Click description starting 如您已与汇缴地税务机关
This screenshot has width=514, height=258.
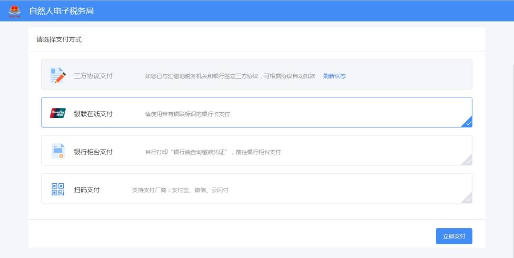tap(230, 76)
